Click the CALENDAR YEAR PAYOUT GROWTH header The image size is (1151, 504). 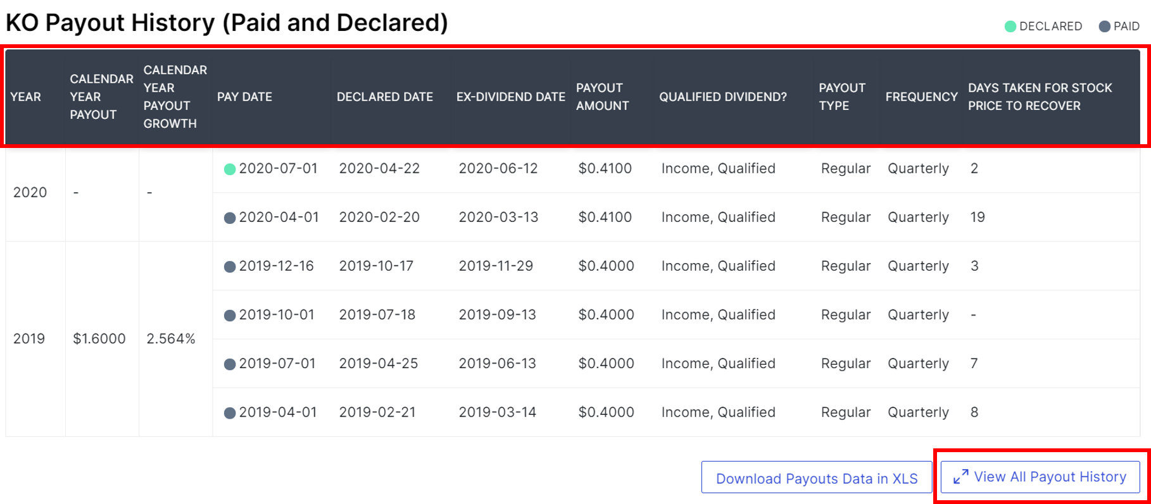click(x=175, y=97)
